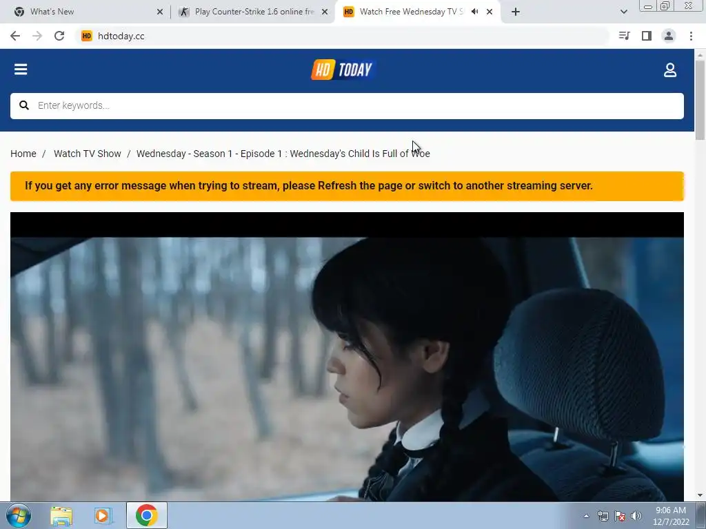Open the Action Center flag icon
Viewport: 706px width, 529px height.
click(620, 516)
